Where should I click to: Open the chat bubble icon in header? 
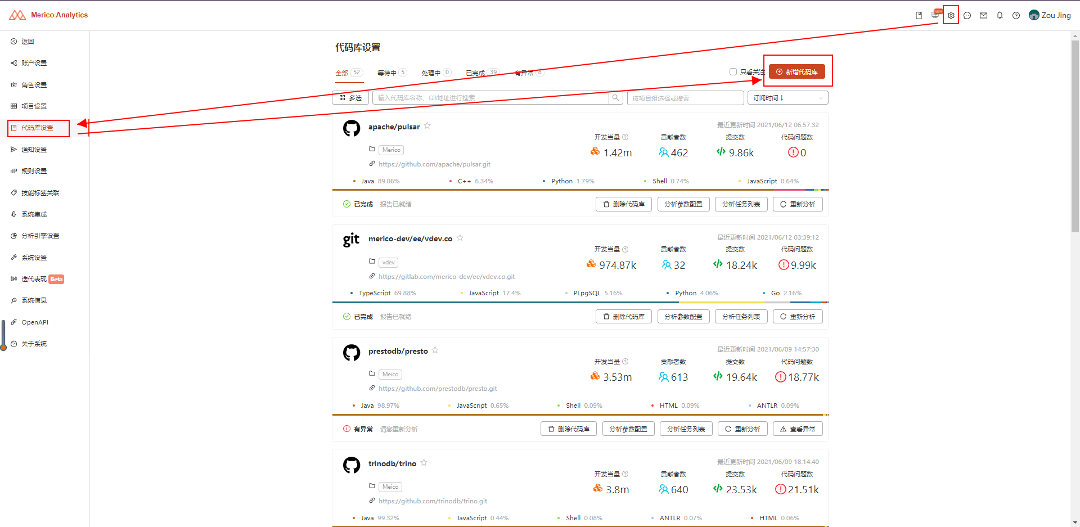[x=967, y=15]
